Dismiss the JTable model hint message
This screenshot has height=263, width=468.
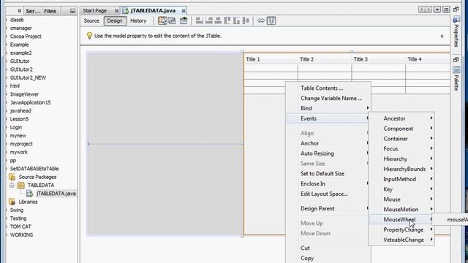442,37
